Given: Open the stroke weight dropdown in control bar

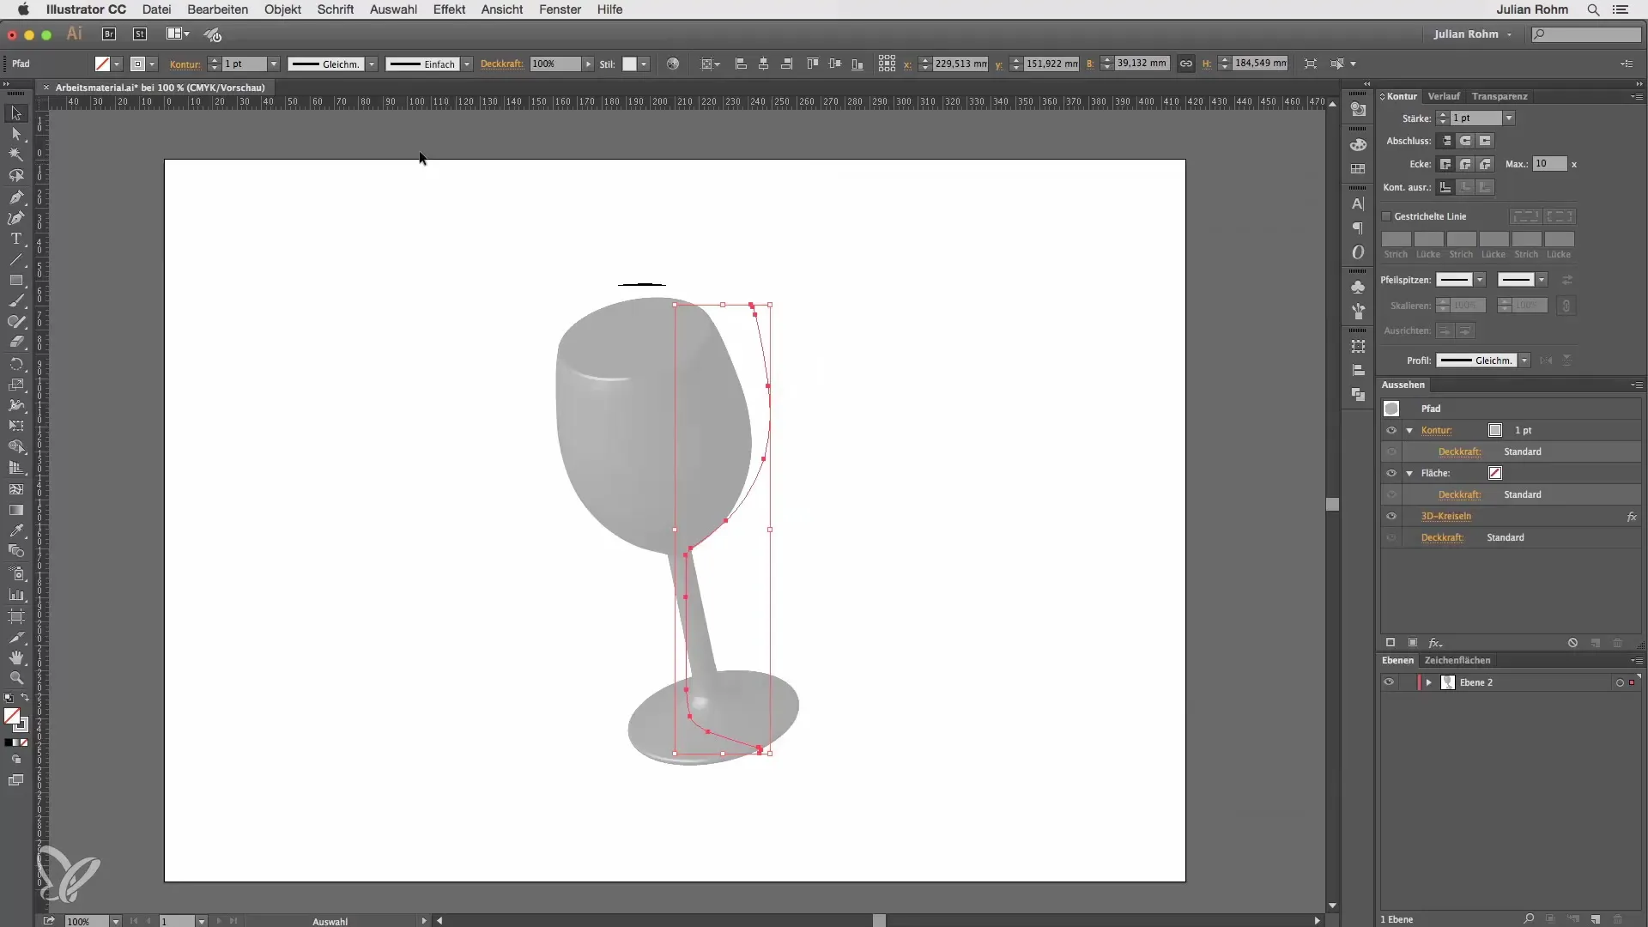Looking at the screenshot, I should point(274,64).
